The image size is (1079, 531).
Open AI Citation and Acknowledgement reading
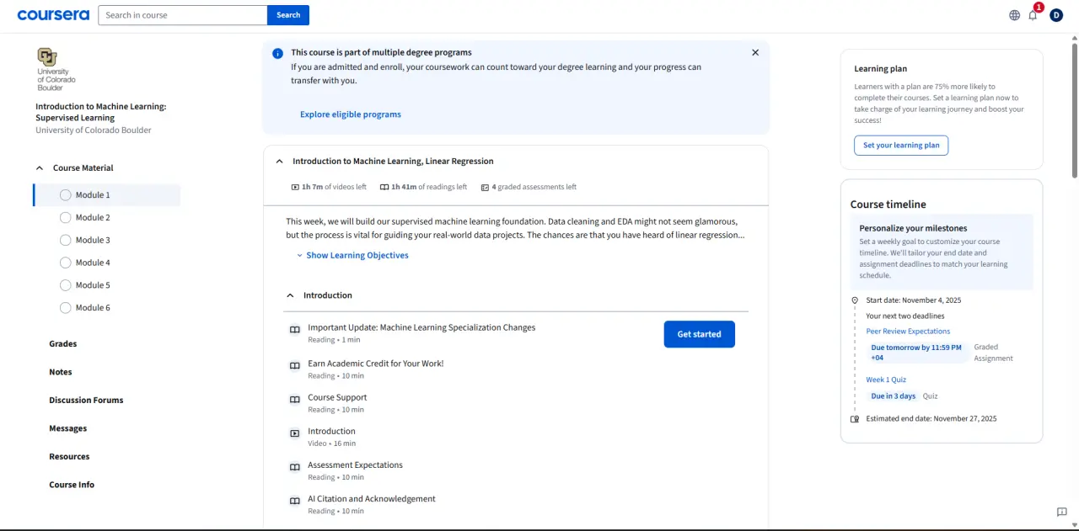[372, 499]
